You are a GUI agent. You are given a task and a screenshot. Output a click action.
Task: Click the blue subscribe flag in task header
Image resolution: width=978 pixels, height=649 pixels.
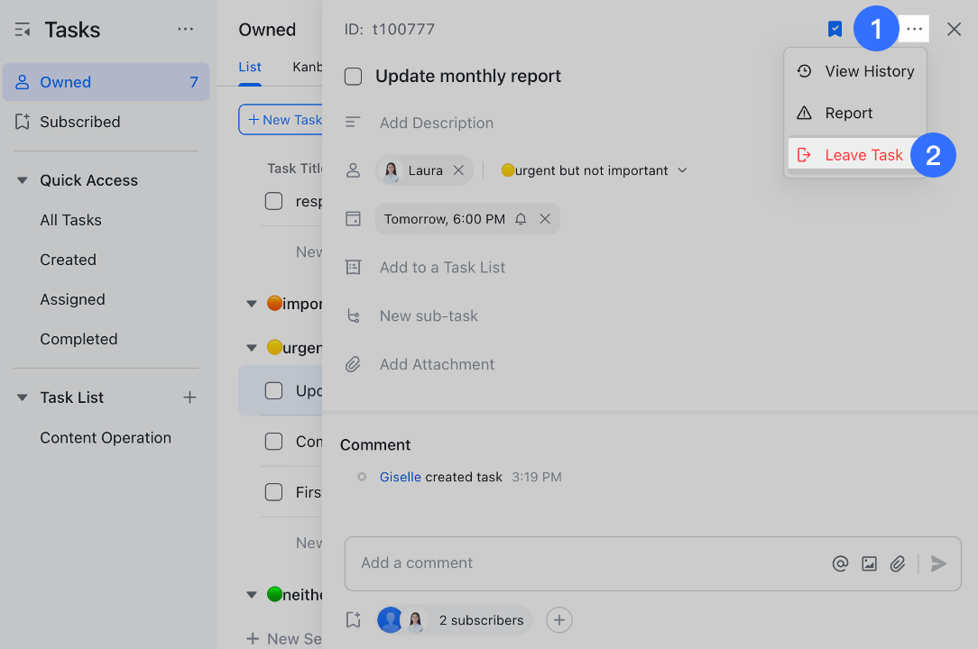(834, 29)
